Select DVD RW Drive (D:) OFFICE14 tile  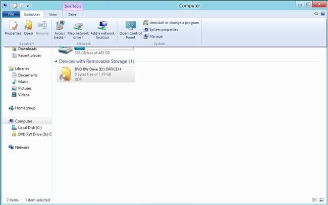pos(96,74)
